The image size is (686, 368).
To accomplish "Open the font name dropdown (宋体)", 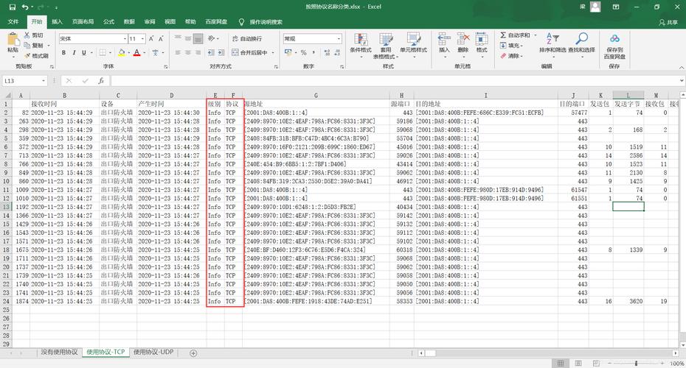I will tap(125, 39).
